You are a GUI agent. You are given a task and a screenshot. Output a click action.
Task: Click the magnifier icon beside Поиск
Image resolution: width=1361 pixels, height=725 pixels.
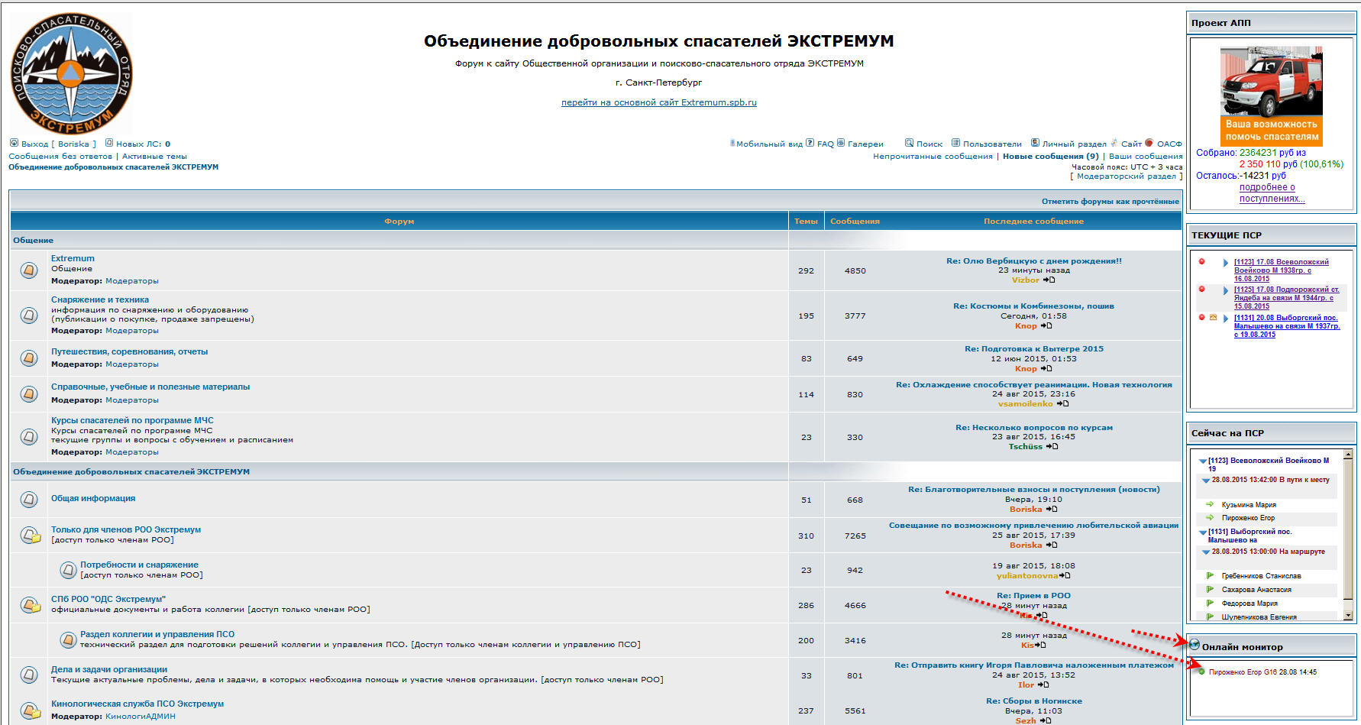click(909, 143)
